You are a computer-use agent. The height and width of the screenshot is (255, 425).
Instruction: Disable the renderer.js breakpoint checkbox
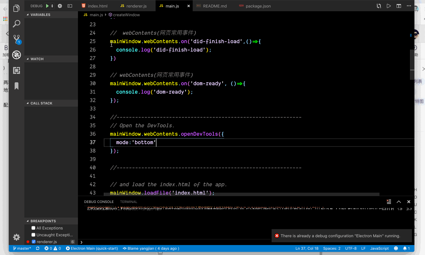click(x=34, y=242)
